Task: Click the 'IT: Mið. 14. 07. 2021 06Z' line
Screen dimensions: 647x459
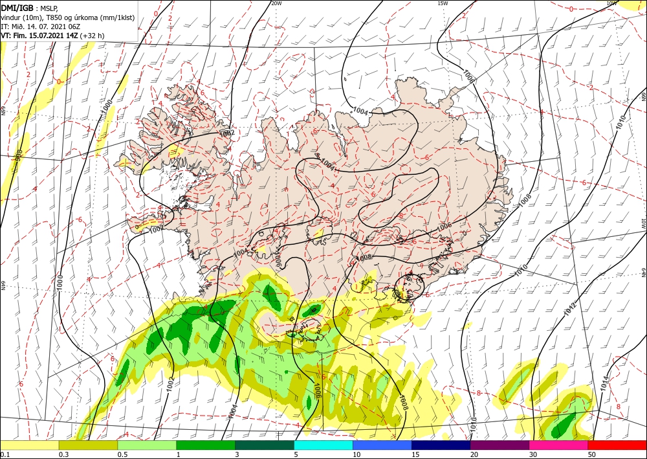Action: (40, 27)
